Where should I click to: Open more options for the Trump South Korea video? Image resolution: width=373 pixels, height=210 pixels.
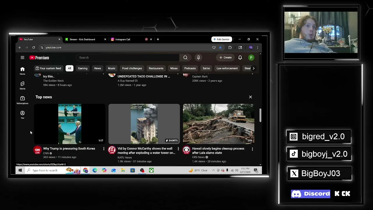(x=104, y=149)
